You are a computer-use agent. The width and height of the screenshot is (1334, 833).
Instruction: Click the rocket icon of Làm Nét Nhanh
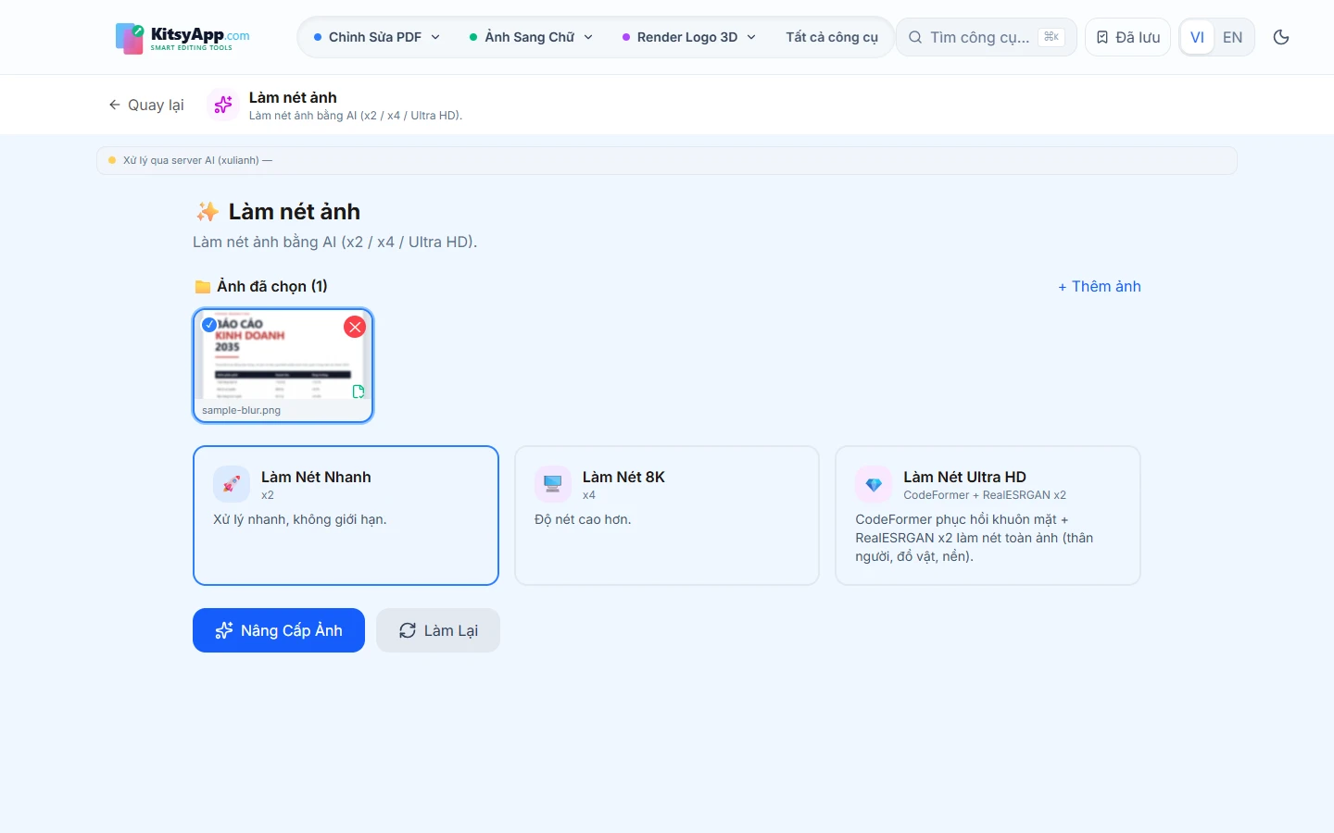tap(232, 484)
